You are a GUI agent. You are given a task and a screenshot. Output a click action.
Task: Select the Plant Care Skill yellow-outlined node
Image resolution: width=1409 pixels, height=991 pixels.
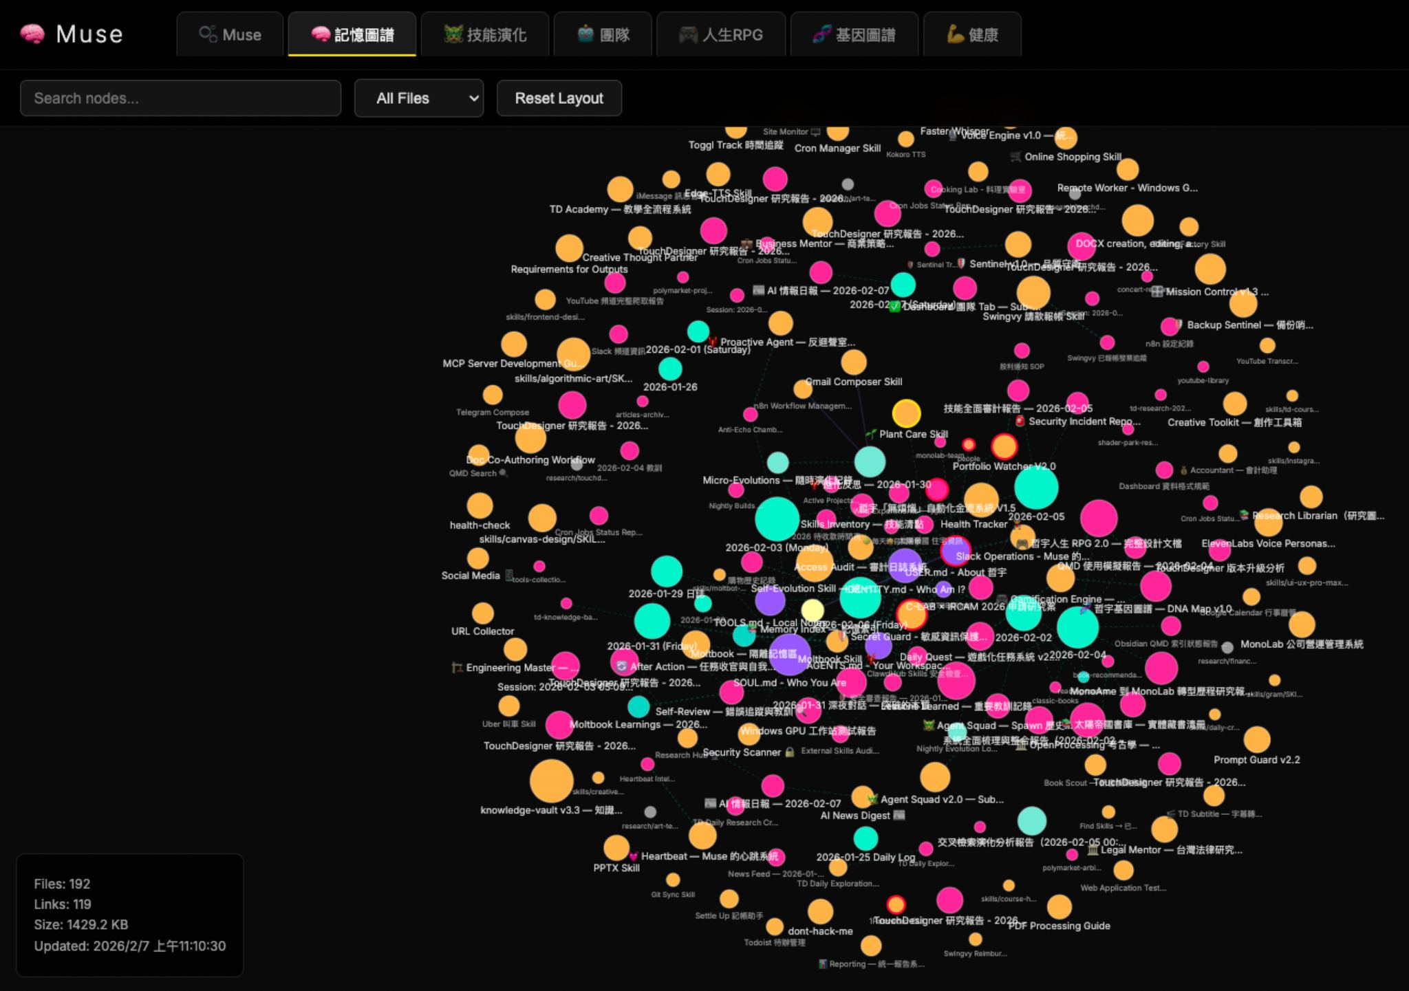(906, 413)
